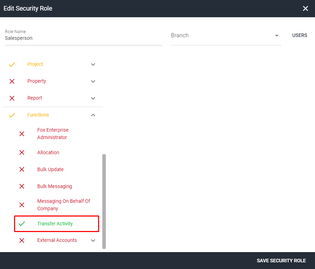This screenshot has width=315, height=269.
Task: Toggle the checkmark next to Functions
Action: click(12, 115)
